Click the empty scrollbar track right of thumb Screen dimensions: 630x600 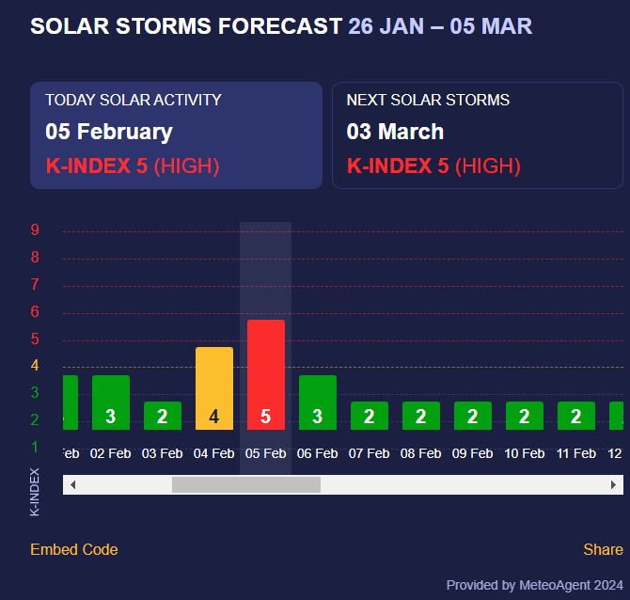tap(461, 484)
